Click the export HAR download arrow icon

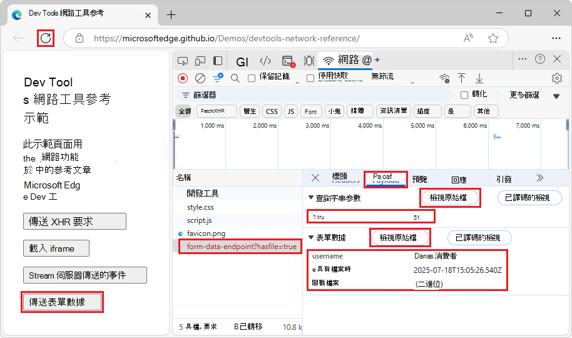pos(479,78)
